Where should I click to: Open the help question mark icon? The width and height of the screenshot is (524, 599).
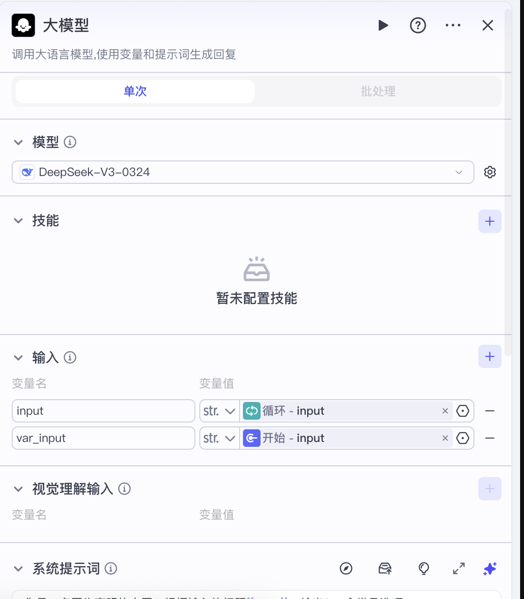click(x=418, y=25)
